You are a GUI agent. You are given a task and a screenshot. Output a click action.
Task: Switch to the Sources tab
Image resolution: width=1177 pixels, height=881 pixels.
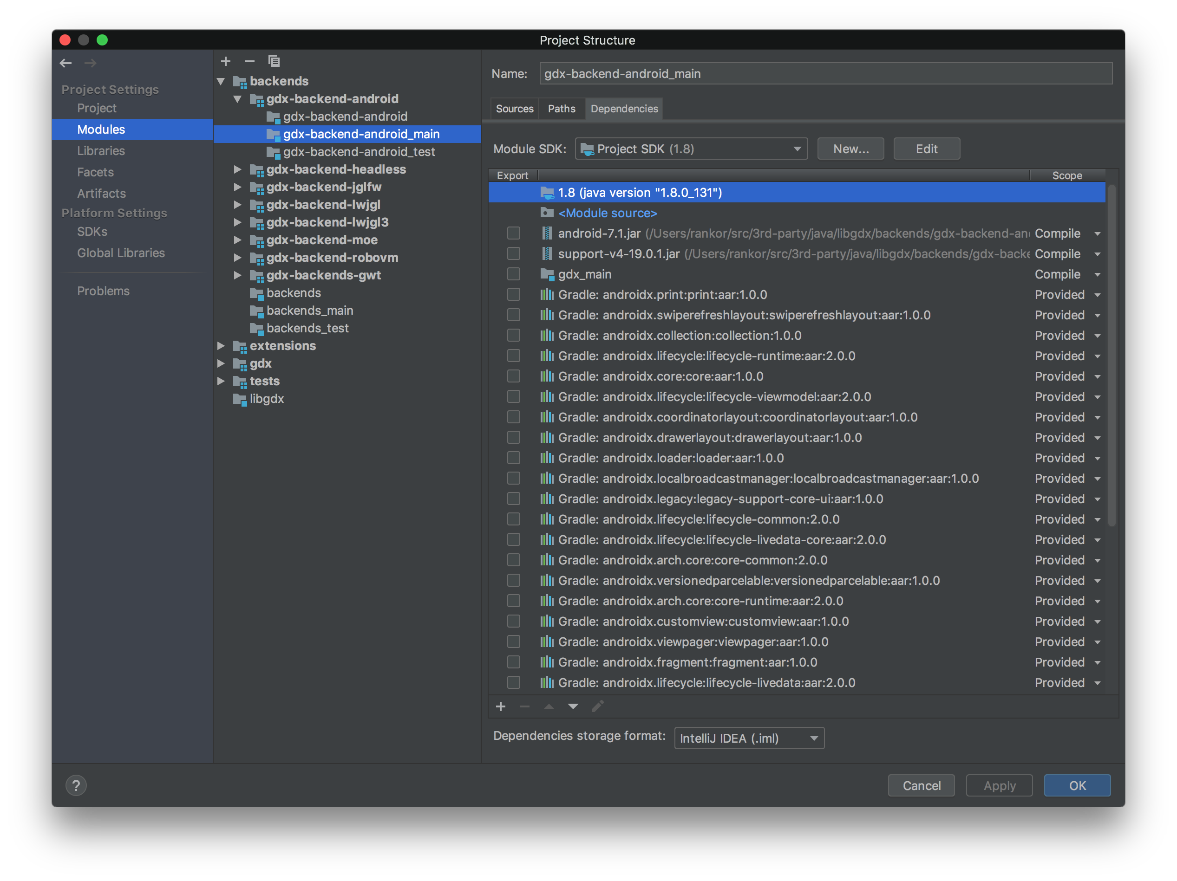point(514,109)
